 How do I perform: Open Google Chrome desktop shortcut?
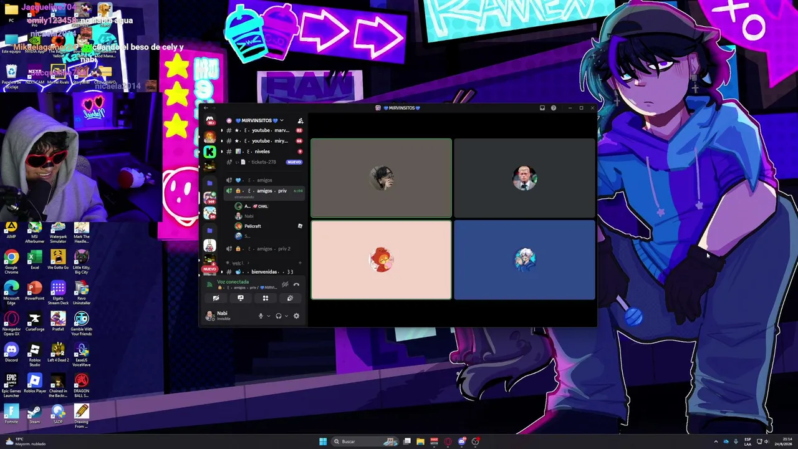pyautogui.click(x=11, y=262)
